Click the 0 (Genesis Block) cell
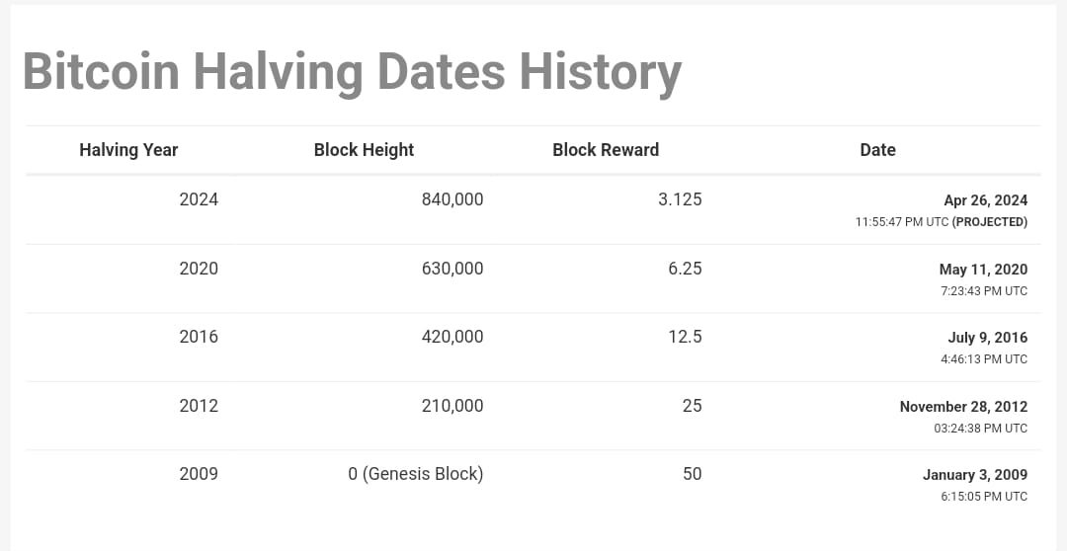Viewport: 1067px width, 551px height. pos(416,473)
